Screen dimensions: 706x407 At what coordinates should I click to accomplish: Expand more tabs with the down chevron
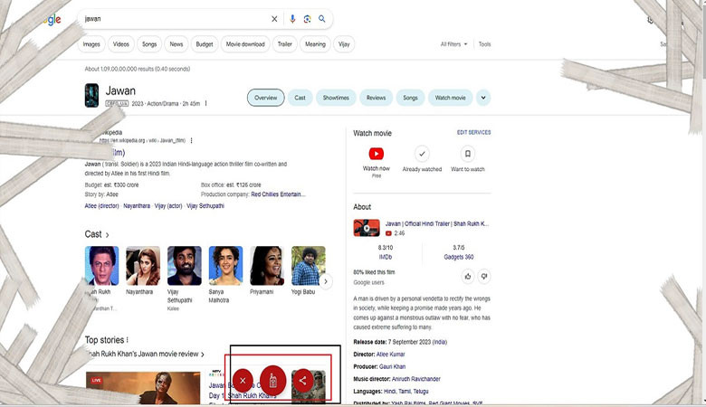click(x=483, y=98)
